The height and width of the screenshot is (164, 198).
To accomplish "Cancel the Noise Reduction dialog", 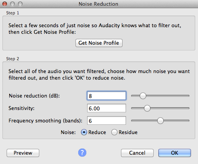I will pos(137,153).
